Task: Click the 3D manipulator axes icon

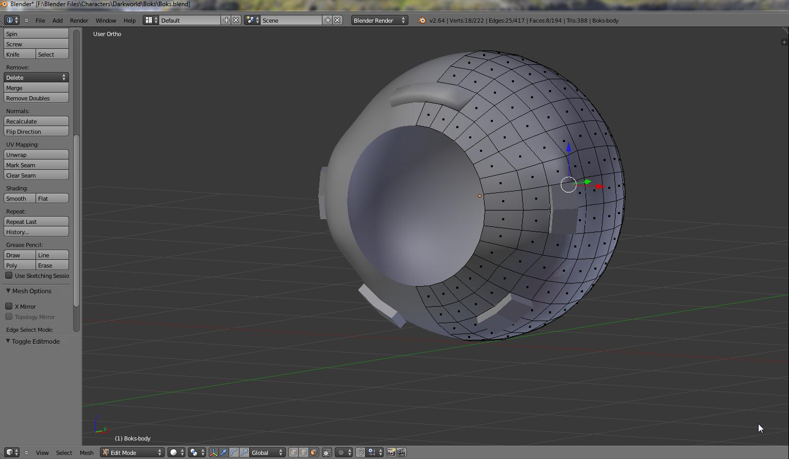Action: click(x=213, y=452)
